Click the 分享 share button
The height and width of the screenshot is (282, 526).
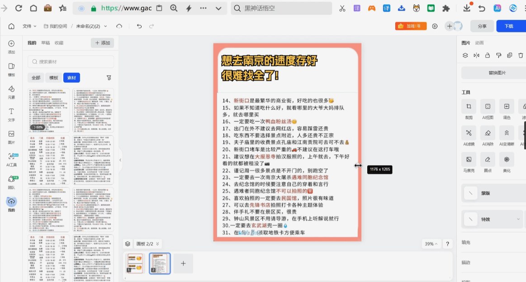click(x=482, y=26)
